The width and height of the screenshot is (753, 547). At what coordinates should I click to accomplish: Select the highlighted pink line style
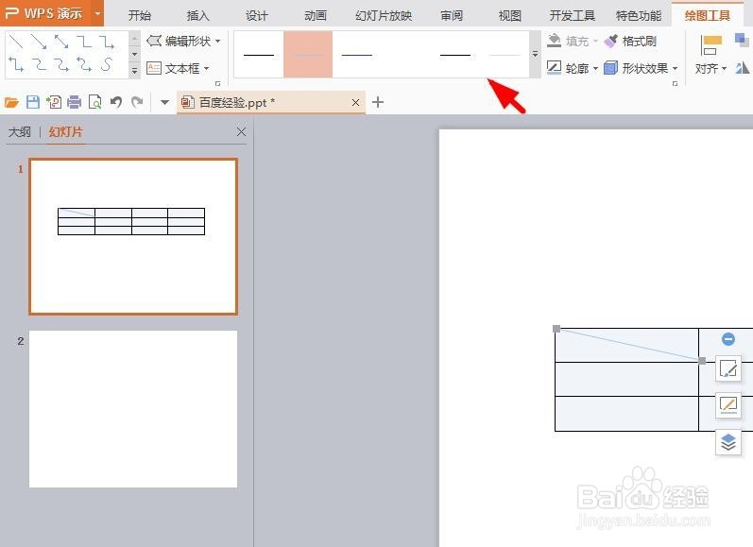(308, 54)
